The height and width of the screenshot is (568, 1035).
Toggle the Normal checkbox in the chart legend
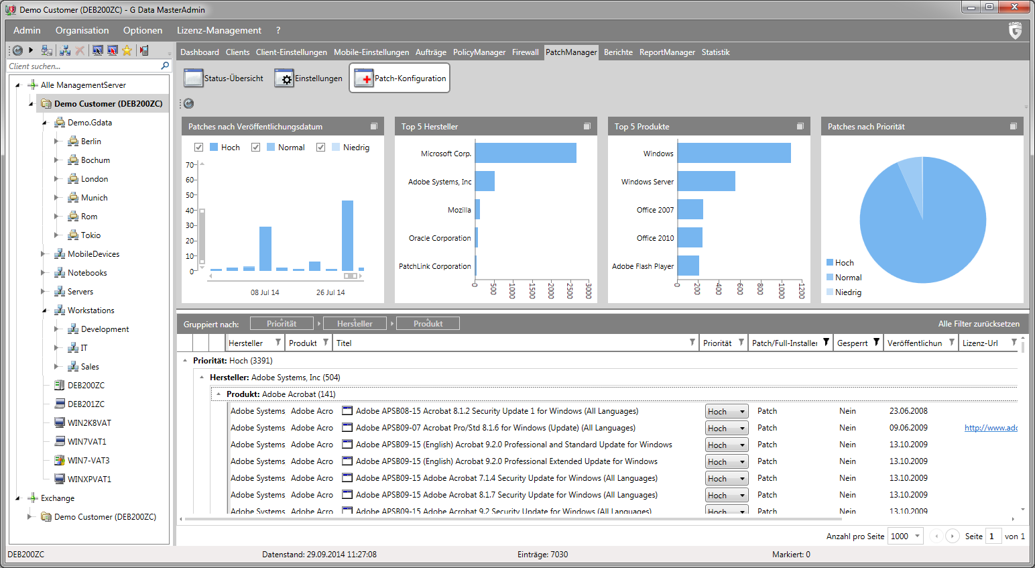(255, 148)
